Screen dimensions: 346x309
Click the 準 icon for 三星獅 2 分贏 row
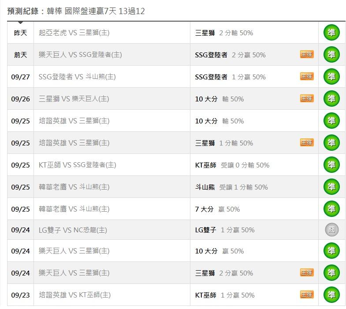[331, 273]
